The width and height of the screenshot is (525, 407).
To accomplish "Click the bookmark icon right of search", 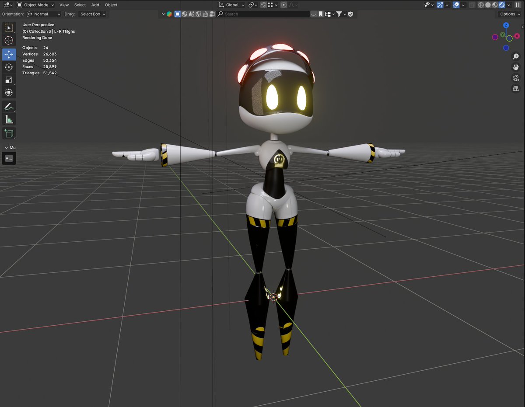I will coord(320,14).
